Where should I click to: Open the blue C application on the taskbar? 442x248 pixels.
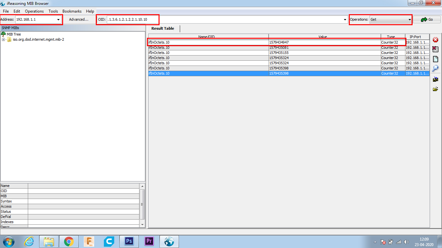coord(109,242)
